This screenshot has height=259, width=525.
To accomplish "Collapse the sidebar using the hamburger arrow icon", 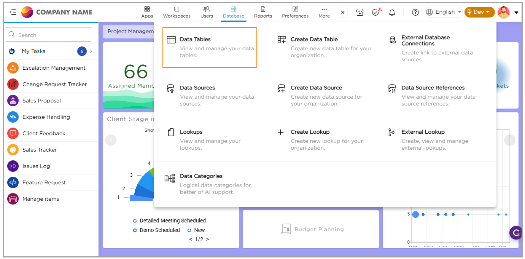I will 13,12.
